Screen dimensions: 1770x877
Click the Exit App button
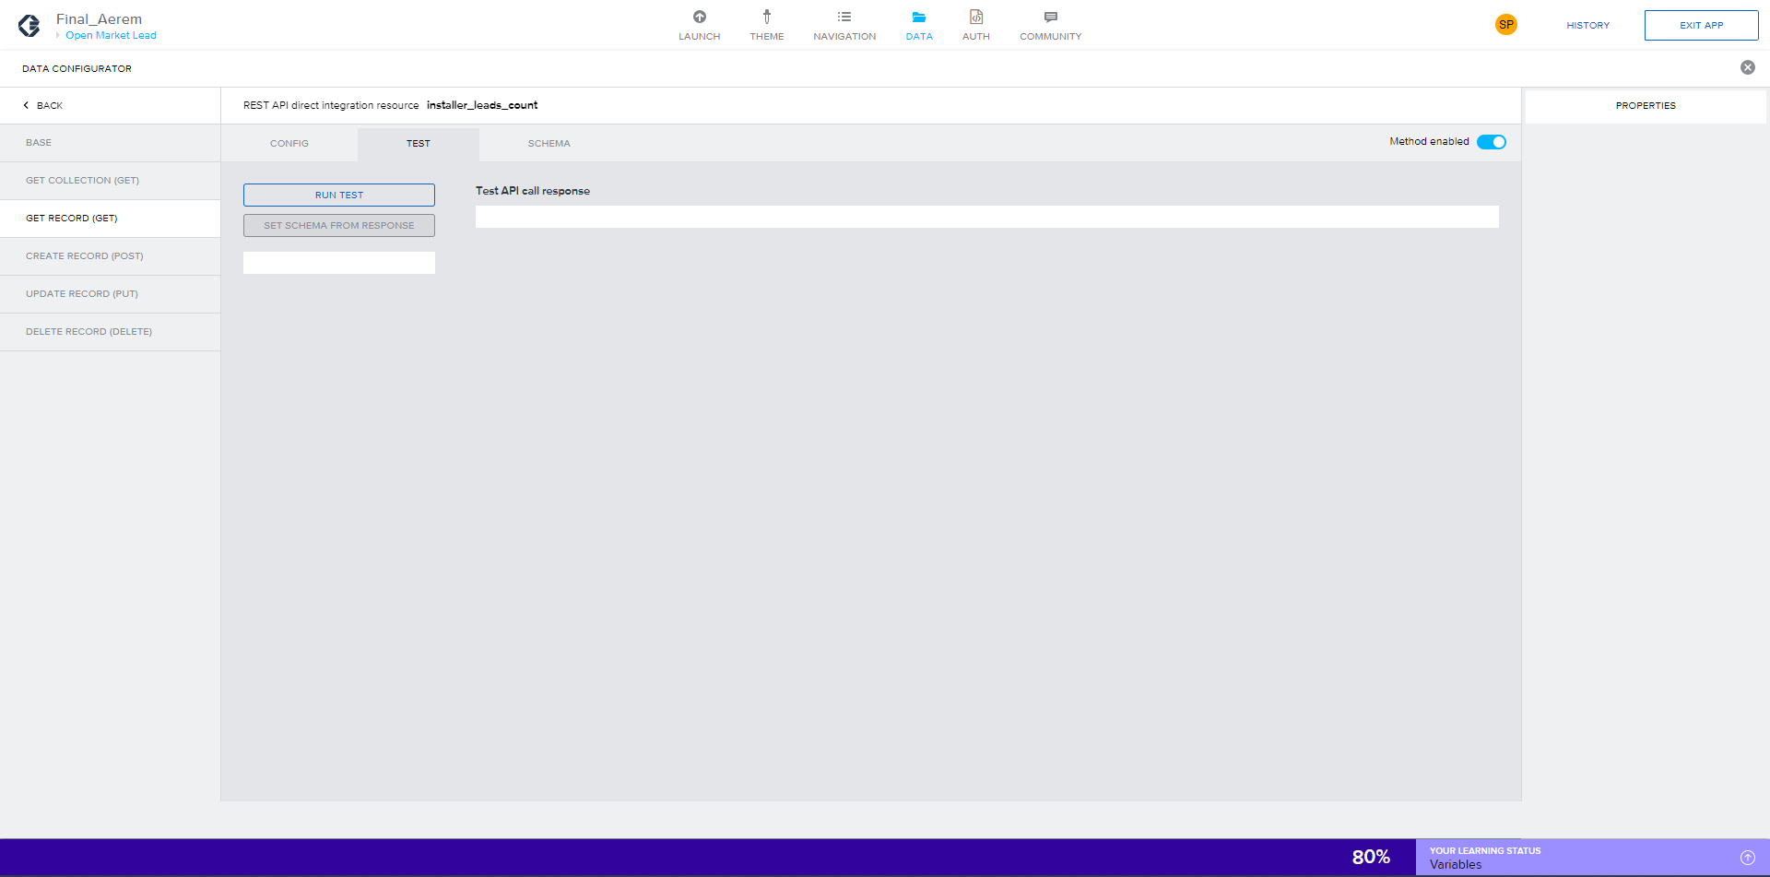(x=1701, y=26)
